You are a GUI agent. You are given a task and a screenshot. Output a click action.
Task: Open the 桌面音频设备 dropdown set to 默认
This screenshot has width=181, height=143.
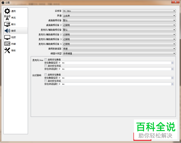pyautogui.click(x=119, y=20)
